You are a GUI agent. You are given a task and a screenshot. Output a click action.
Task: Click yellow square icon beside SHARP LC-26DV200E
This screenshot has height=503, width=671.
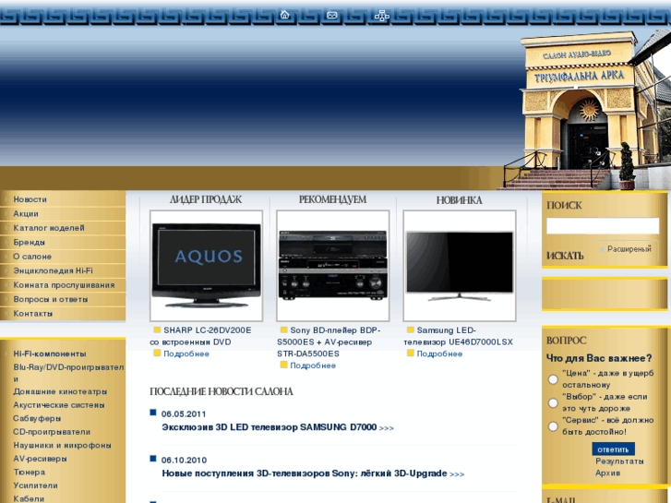157,329
